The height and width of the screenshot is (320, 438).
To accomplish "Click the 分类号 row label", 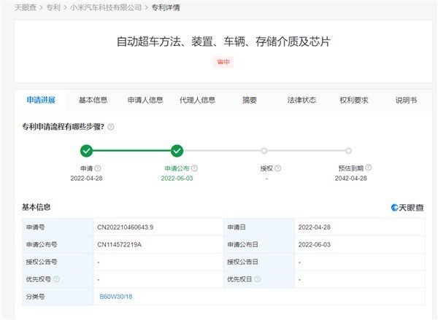I will pos(35,297).
